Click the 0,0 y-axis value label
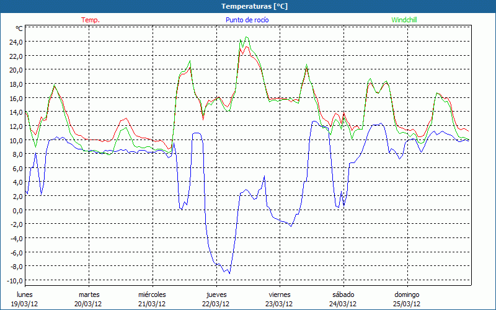 pos(17,211)
